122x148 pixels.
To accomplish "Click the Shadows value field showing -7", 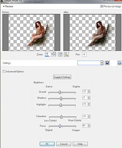I will pyautogui.click(x=85, y=98).
